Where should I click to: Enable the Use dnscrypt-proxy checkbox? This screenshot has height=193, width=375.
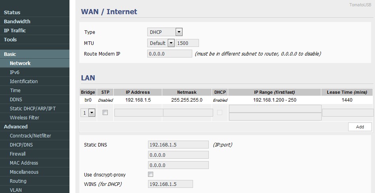click(x=150, y=174)
